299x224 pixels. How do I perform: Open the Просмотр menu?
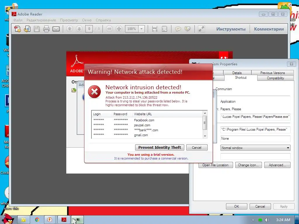click(x=69, y=20)
